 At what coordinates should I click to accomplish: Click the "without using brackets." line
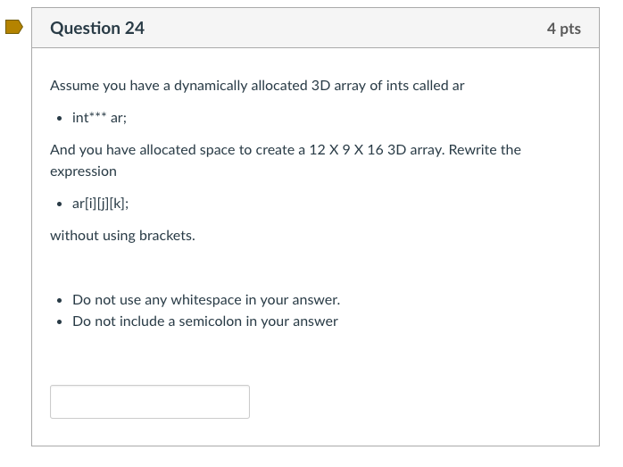122,236
